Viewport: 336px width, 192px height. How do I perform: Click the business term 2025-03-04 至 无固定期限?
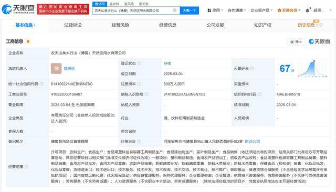pyautogui.click(x=72, y=105)
